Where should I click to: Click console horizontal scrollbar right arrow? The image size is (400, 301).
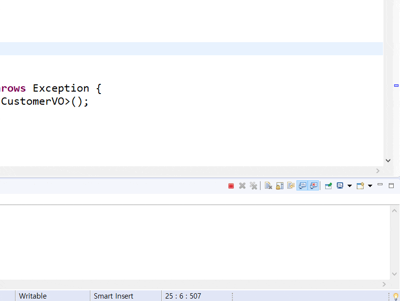pos(384,285)
